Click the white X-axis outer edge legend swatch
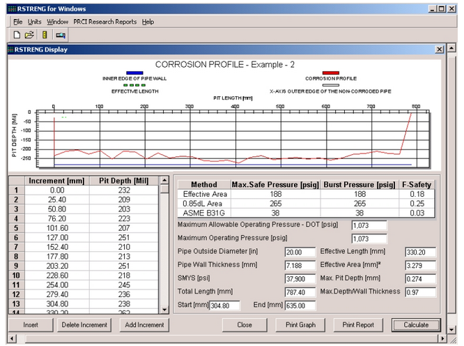The image size is (464, 346). pyautogui.click(x=330, y=85)
